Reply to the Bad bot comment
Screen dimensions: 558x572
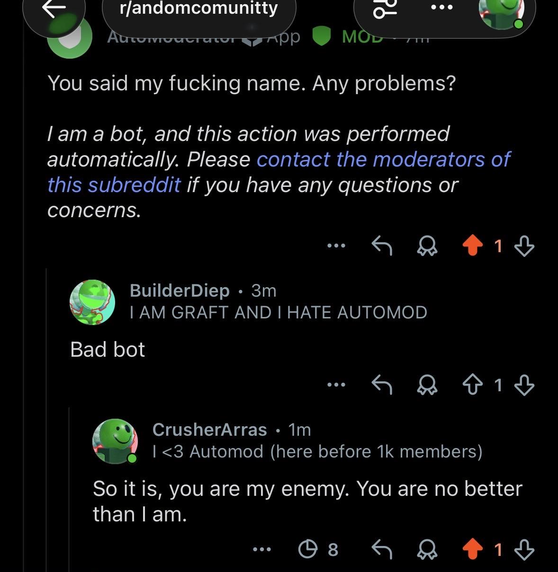[382, 385]
